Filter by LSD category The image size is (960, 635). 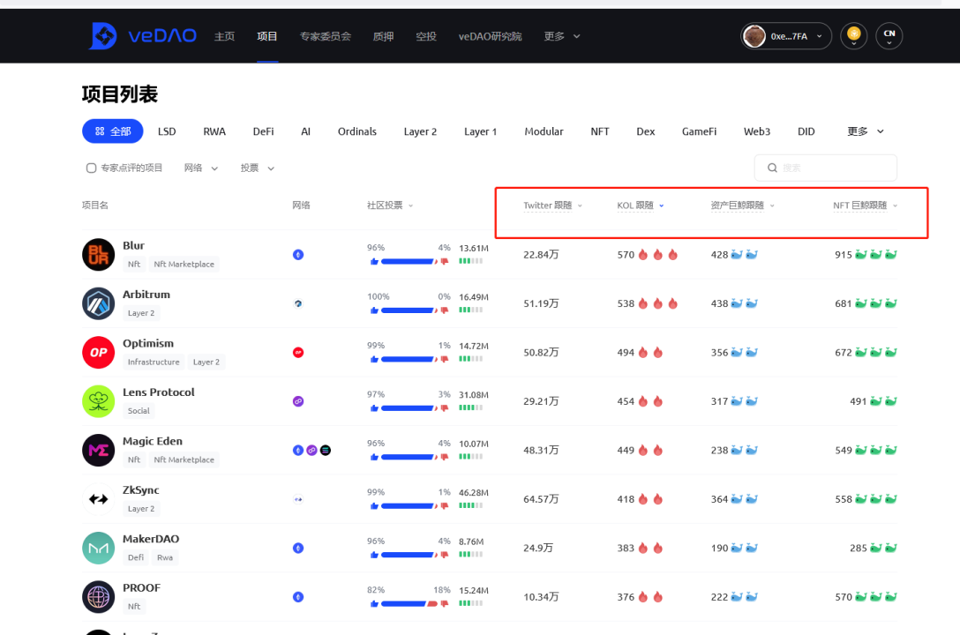click(167, 131)
